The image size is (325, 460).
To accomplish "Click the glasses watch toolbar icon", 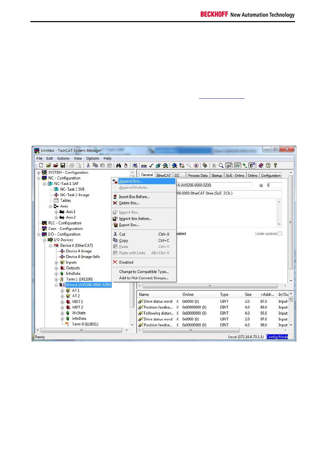I will tap(237, 165).
